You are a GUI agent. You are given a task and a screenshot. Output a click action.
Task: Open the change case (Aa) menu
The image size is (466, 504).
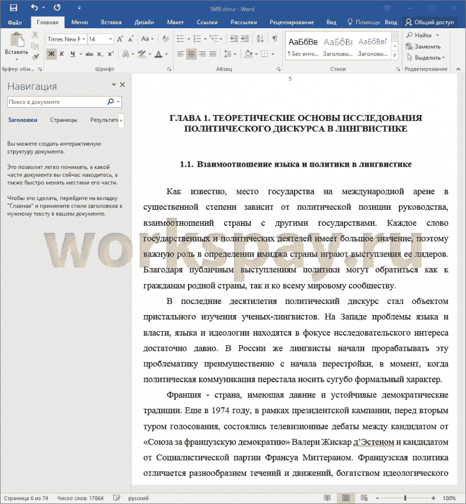point(147,39)
